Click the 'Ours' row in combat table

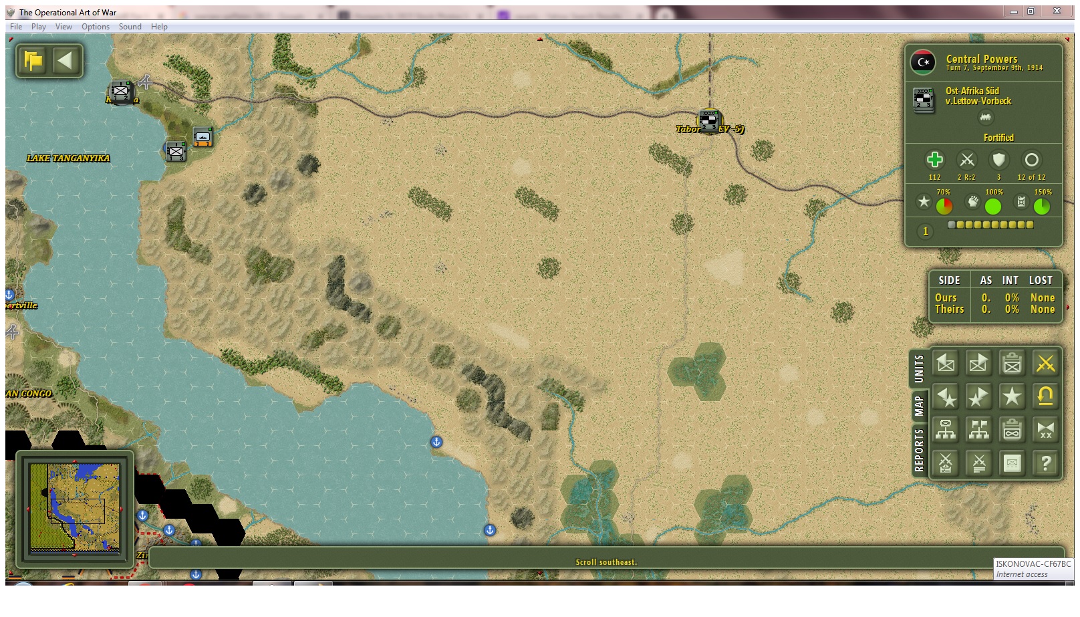point(994,297)
